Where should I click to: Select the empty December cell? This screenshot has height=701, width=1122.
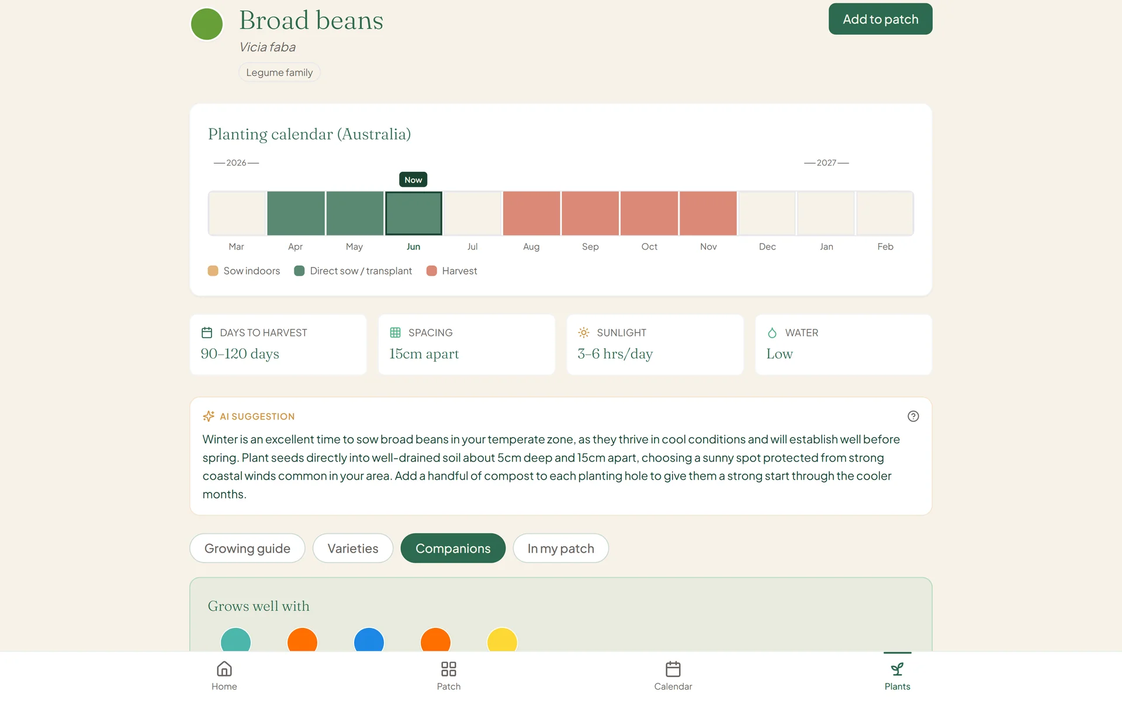pyautogui.click(x=767, y=213)
